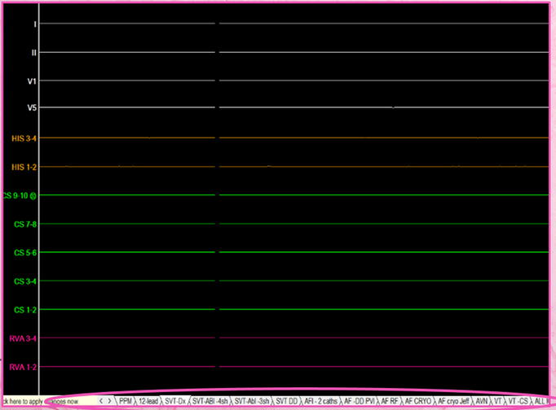The height and width of the screenshot is (410, 556).
Task: Select the lead I channel label
Action: [35, 24]
